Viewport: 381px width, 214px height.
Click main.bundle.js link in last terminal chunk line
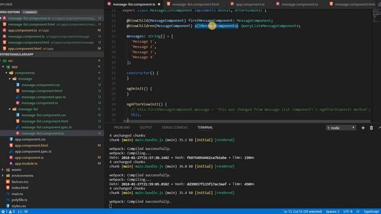click(149, 193)
